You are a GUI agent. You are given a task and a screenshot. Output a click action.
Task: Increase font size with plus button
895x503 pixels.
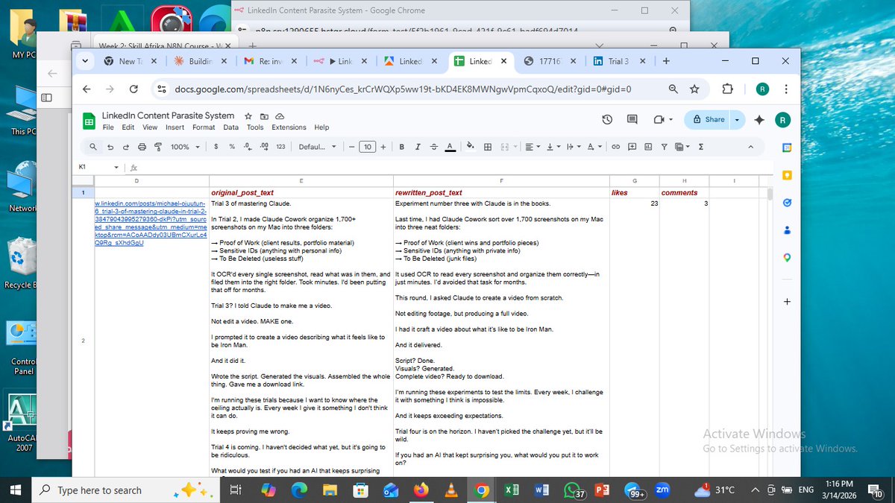click(383, 147)
